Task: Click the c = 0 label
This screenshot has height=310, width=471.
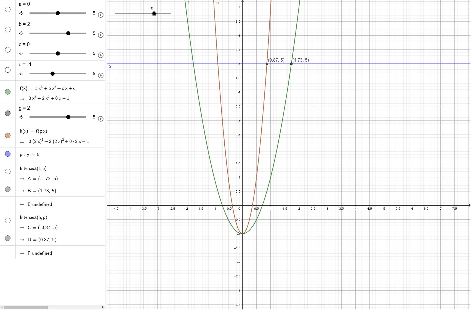Action: click(24, 44)
